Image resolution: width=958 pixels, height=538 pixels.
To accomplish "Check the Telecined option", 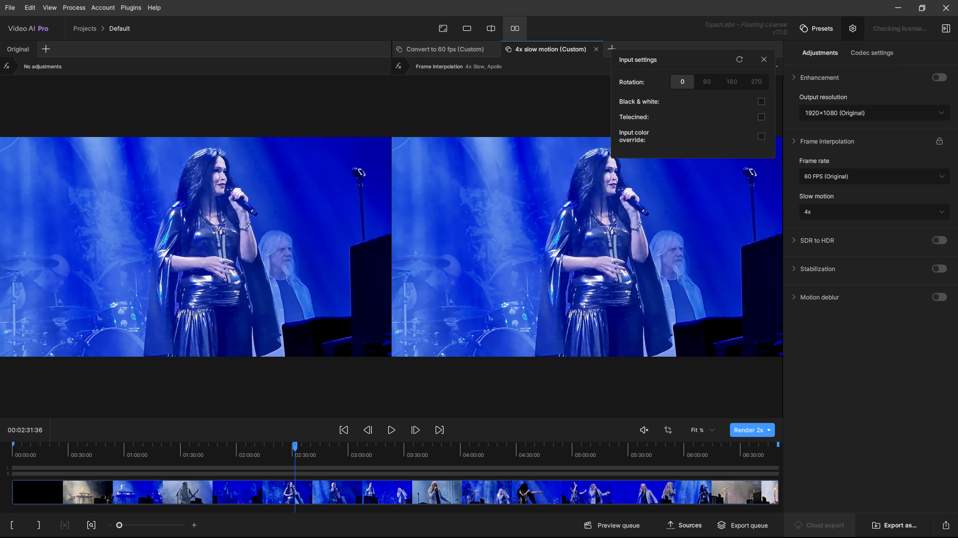I will pyautogui.click(x=761, y=117).
